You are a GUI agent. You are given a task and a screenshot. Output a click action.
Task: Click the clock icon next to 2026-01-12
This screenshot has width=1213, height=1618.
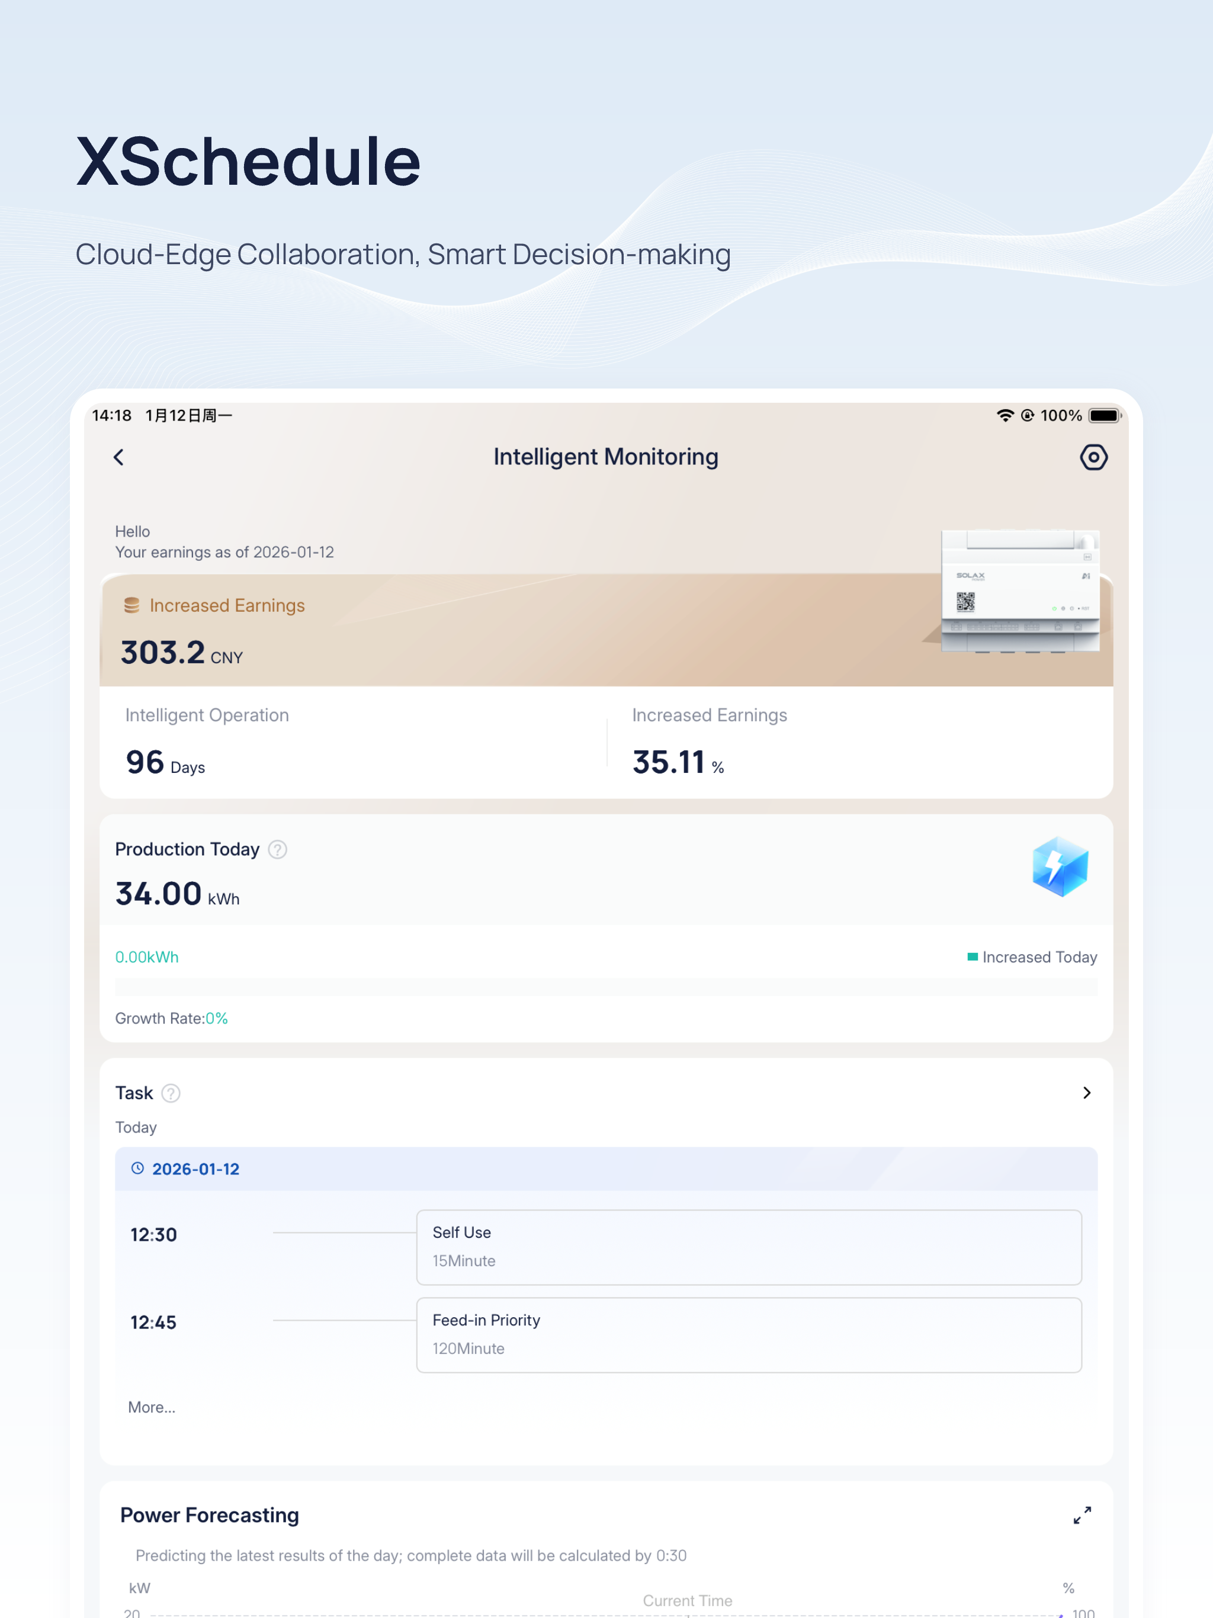137,1168
